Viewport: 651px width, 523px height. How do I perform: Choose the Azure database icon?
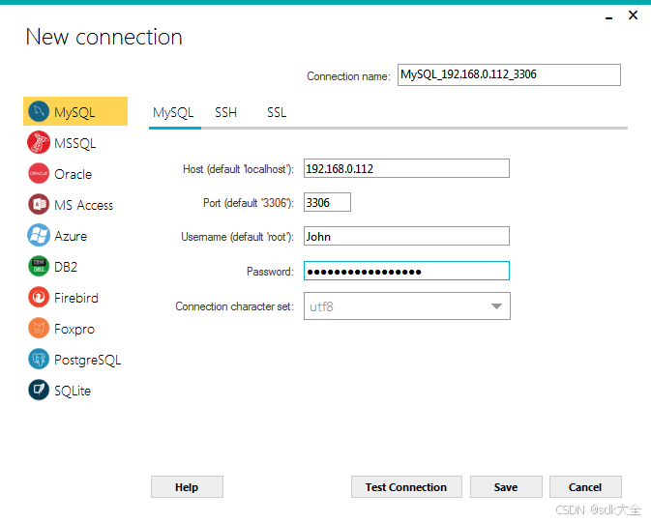[39, 235]
